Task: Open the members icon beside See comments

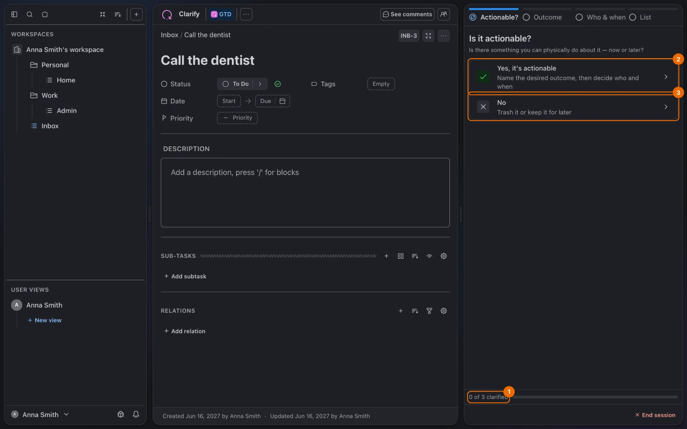Action: (444, 14)
